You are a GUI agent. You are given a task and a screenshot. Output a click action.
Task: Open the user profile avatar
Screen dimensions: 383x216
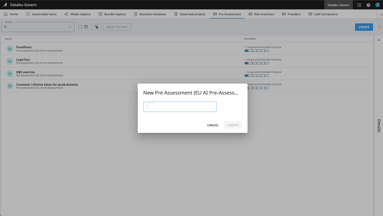tap(377, 5)
